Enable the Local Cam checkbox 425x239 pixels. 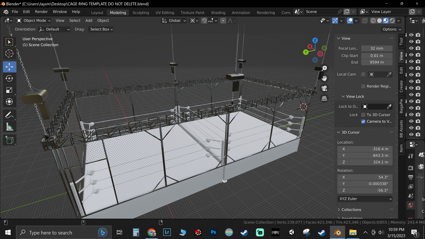pos(363,74)
